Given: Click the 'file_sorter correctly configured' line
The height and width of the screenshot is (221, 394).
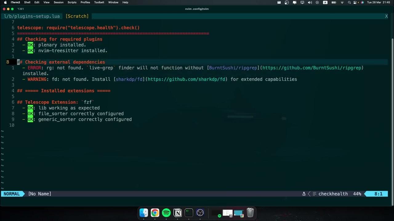Looking at the screenshot, I should (73, 114).
